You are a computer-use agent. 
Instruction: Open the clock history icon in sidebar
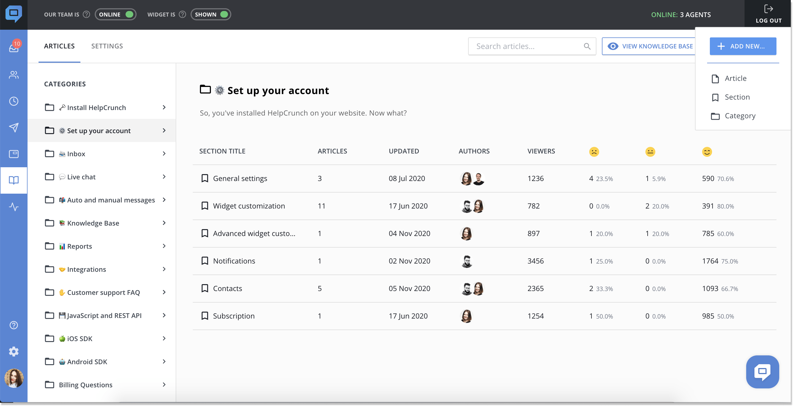click(x=13, y=101)
